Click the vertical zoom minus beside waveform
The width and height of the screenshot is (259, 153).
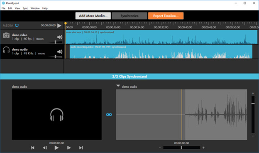253,136
